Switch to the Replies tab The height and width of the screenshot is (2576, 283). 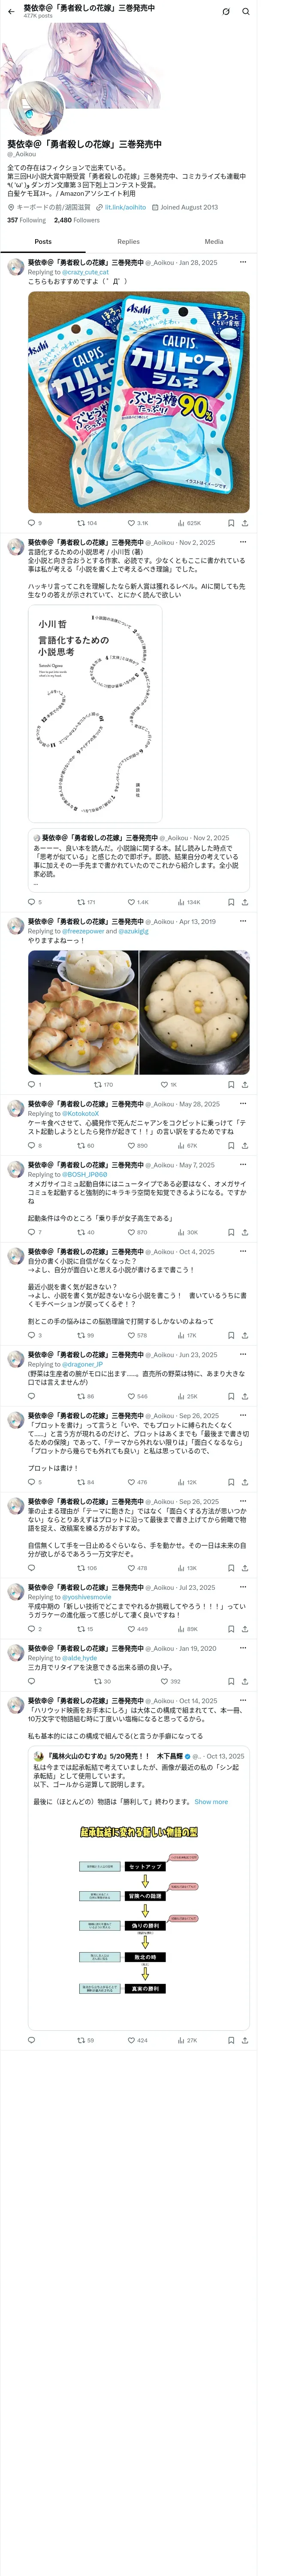[x=128, y=241]
